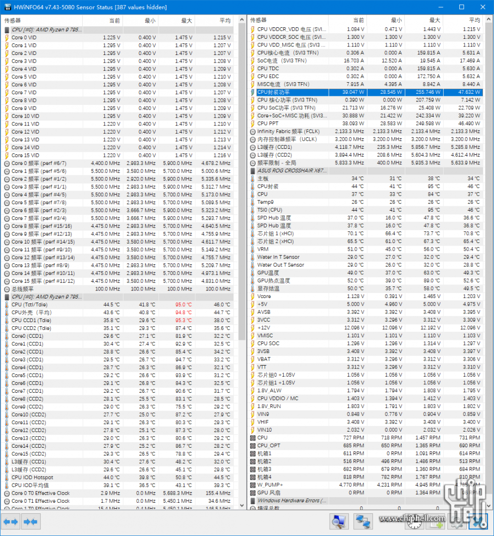Click the icon beside 总线频率 row
The height and width of the screenshot is (536, 494).
(7, 289)
